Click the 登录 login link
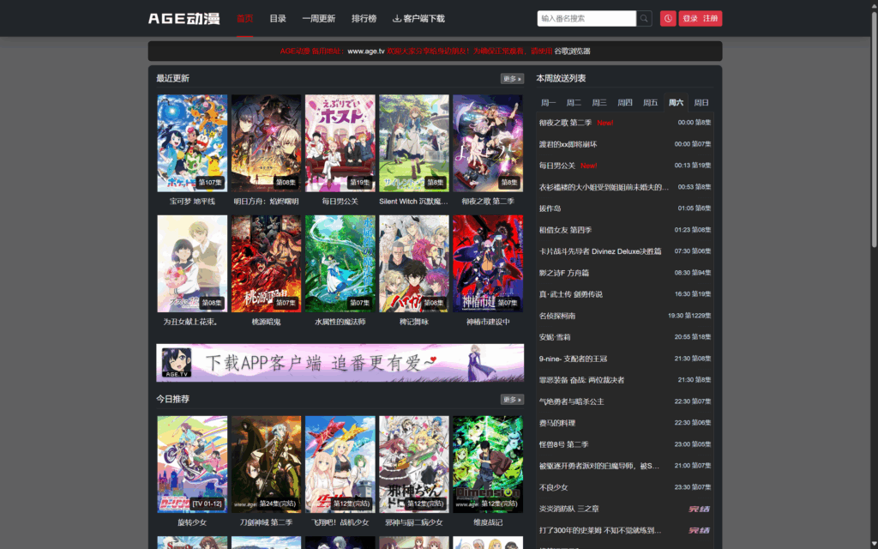This screenshot has width=878, height=549. click(690, 19)
